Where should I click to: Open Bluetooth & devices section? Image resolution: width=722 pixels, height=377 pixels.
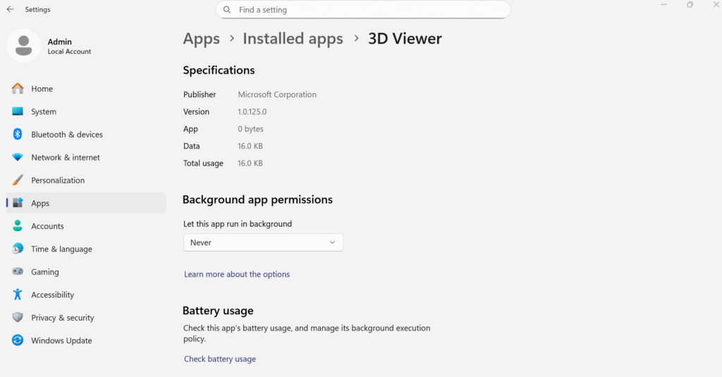coord(86,135)
